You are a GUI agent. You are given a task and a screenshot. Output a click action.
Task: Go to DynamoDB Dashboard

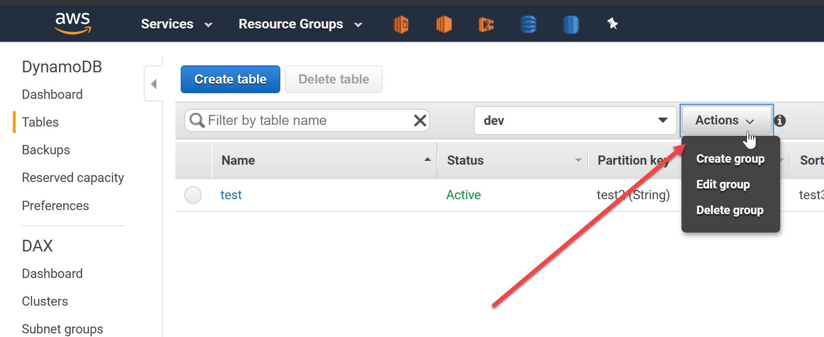52,94
